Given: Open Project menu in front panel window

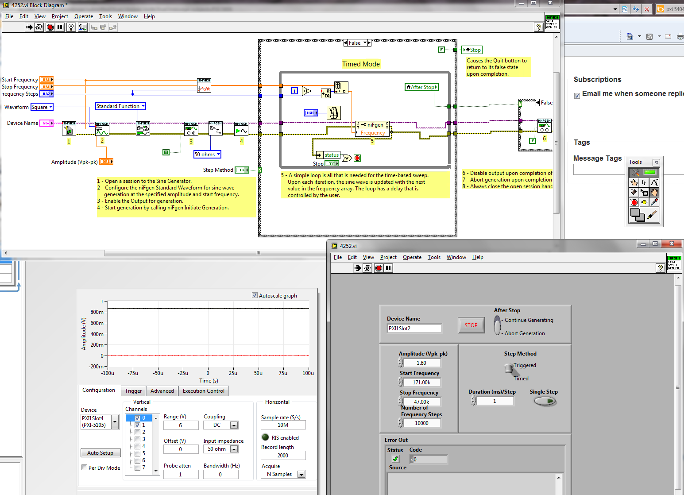Looking at the screenshot, I should [x=388, y=257].
